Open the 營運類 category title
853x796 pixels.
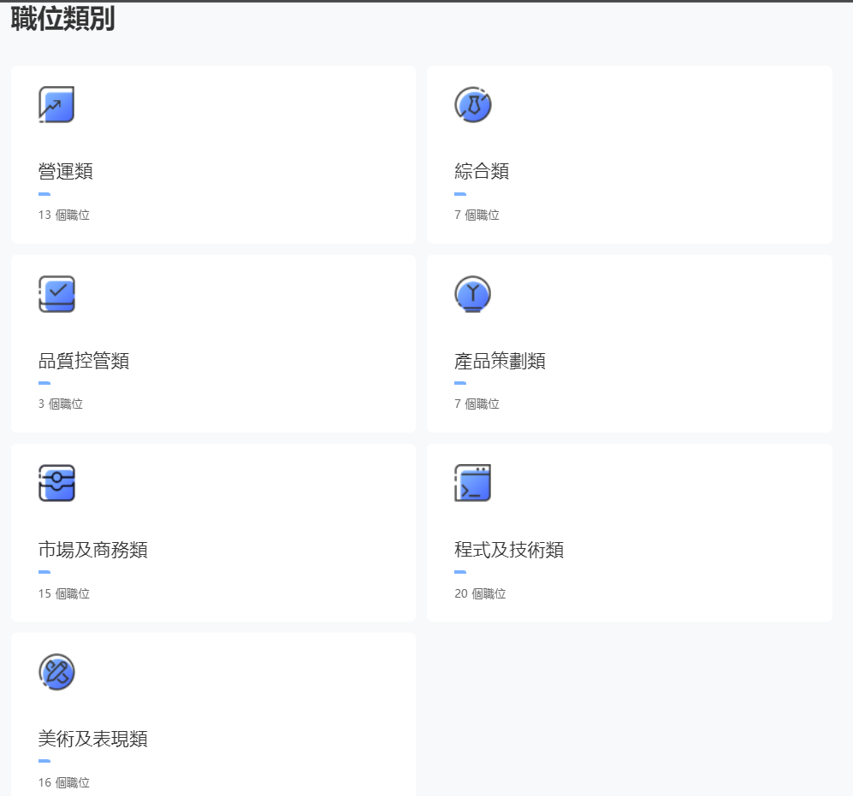pyautogui.click(x=65, y=171)
